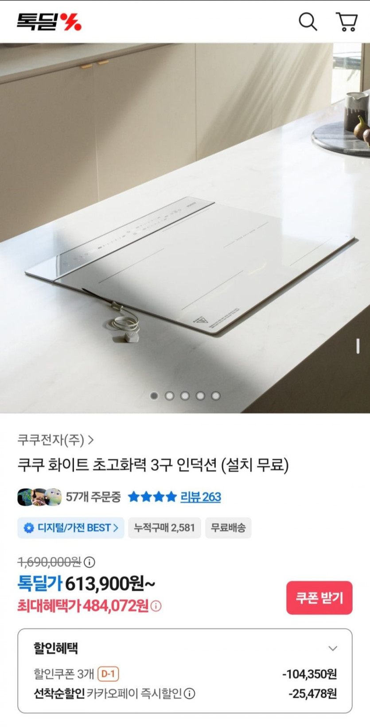This screenshot has height=727, width=370.
Task: Click info icon next to 1,690,000원
Action: [x=90, y=562]
